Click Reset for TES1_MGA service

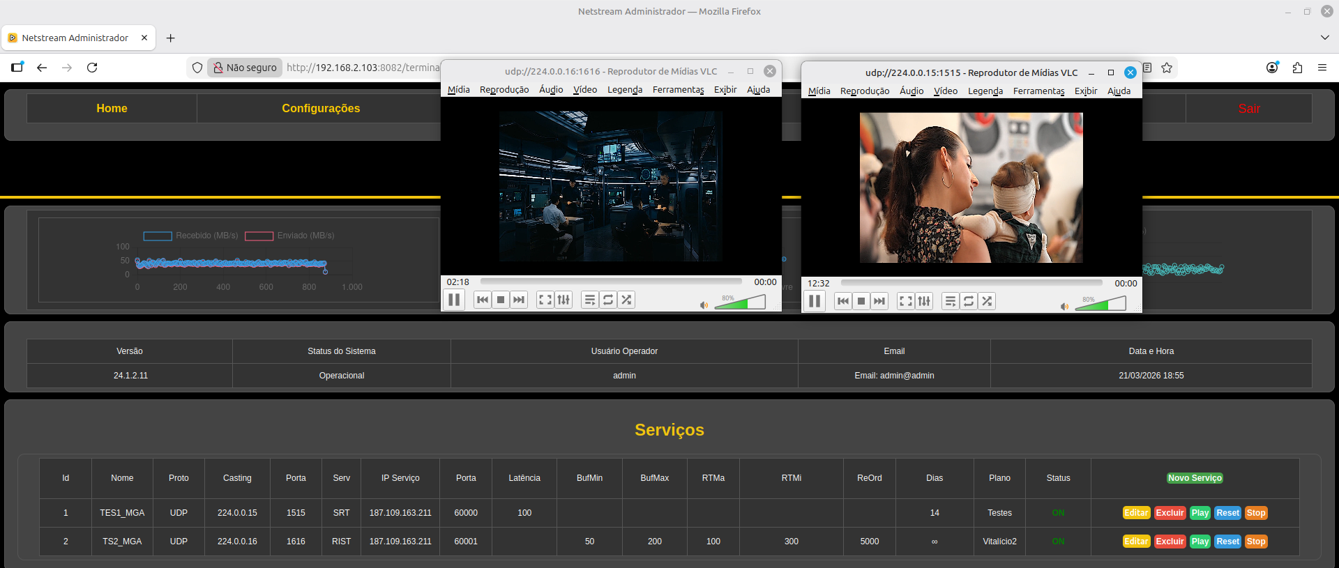1227,513
